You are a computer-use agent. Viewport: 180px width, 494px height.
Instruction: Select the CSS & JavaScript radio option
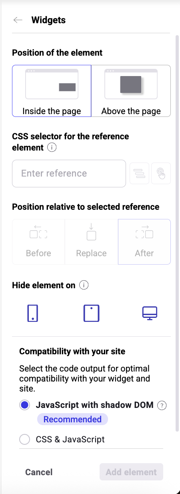25,439
